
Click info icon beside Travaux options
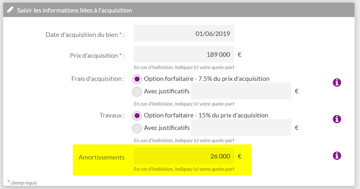[337, 119]
